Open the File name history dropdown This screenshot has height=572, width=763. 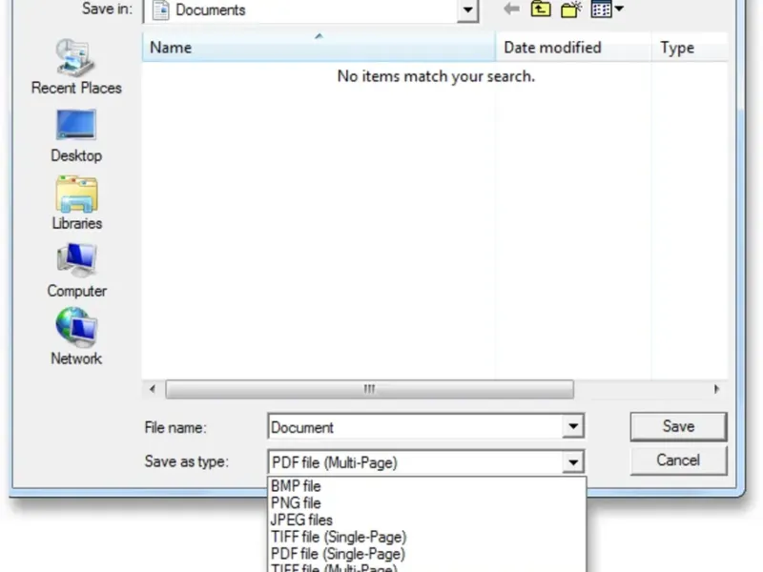point(573,426)
